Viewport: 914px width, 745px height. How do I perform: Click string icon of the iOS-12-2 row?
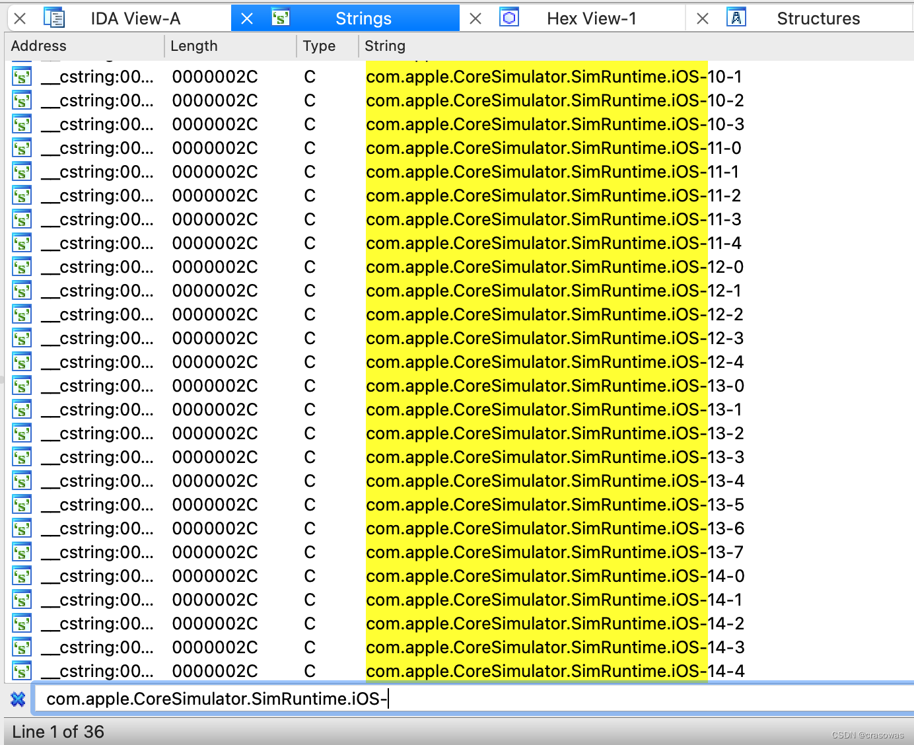22,314
